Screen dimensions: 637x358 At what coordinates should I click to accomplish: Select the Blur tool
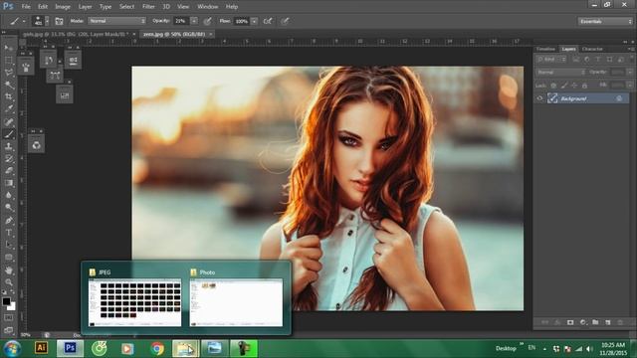tap(9, 195)
